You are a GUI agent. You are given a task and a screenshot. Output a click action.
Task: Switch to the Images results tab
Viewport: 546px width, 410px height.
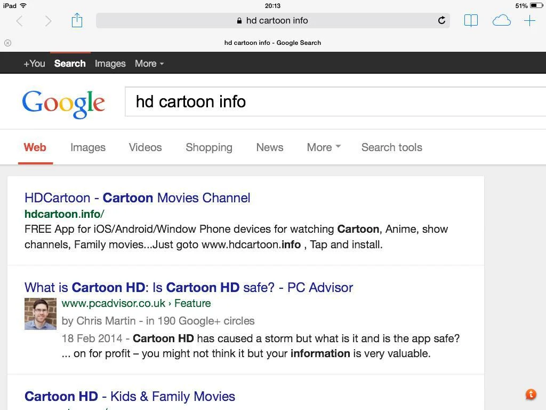(x=88, y=147)
